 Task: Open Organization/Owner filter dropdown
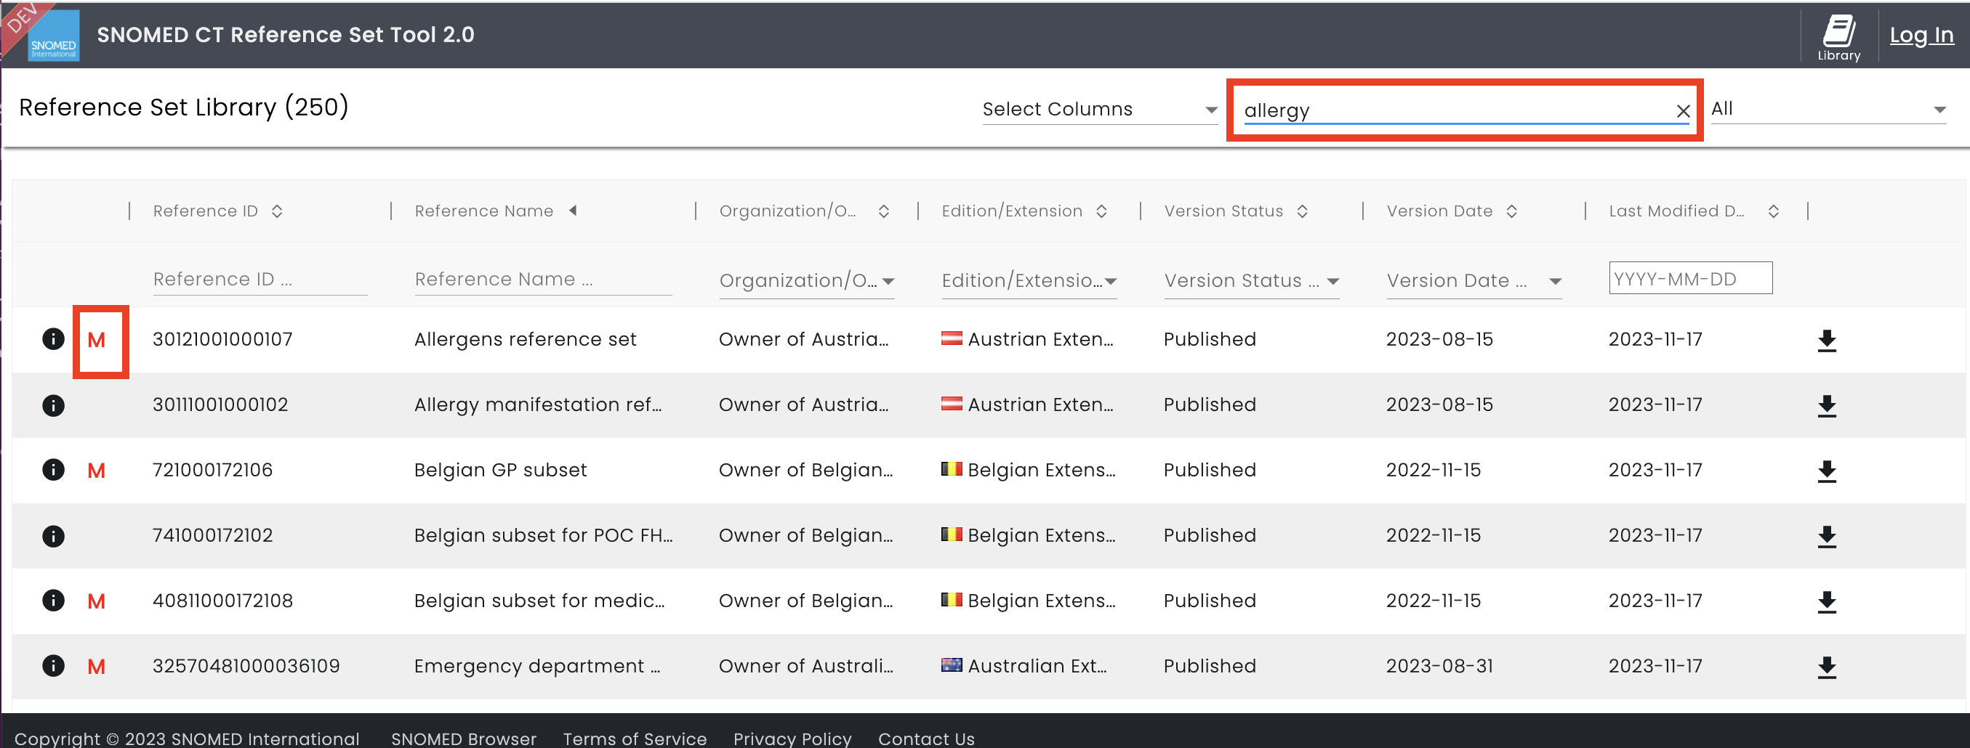click(807, 281)
